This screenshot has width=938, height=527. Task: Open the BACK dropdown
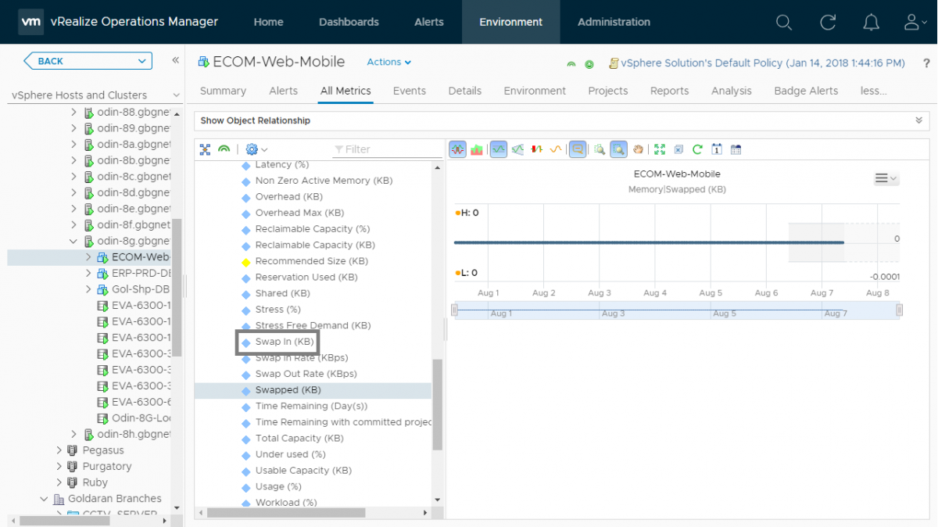[88, 61]
